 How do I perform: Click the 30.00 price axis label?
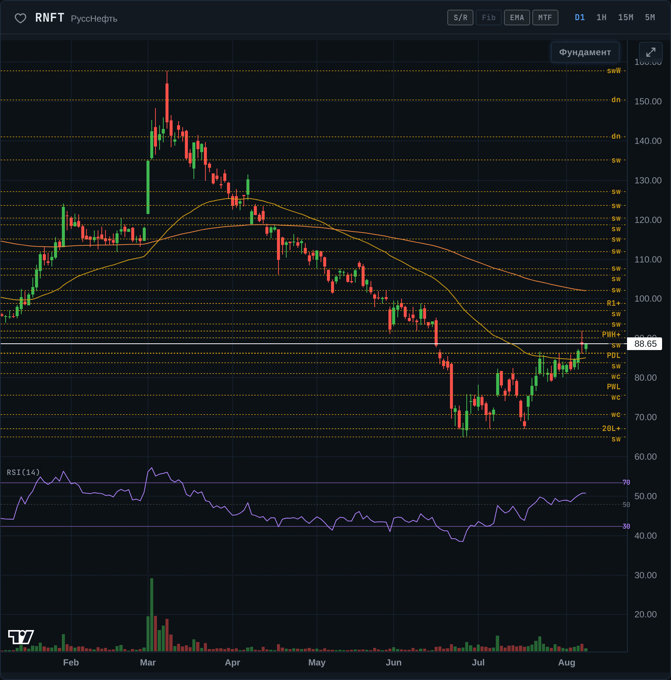[x=646, y=575]
